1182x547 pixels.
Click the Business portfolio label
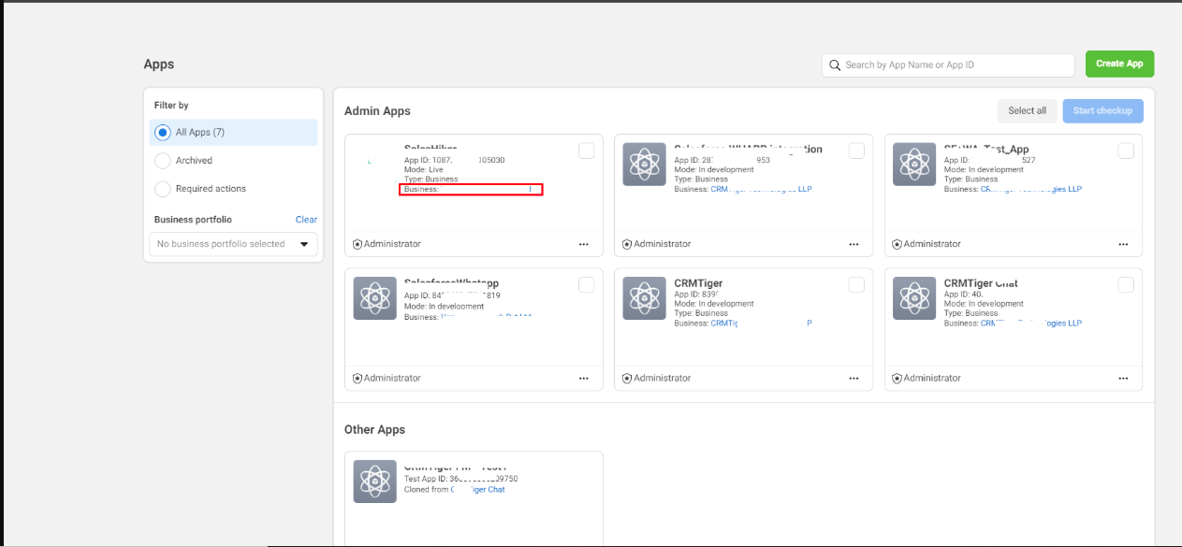click(x=193, y=220)
